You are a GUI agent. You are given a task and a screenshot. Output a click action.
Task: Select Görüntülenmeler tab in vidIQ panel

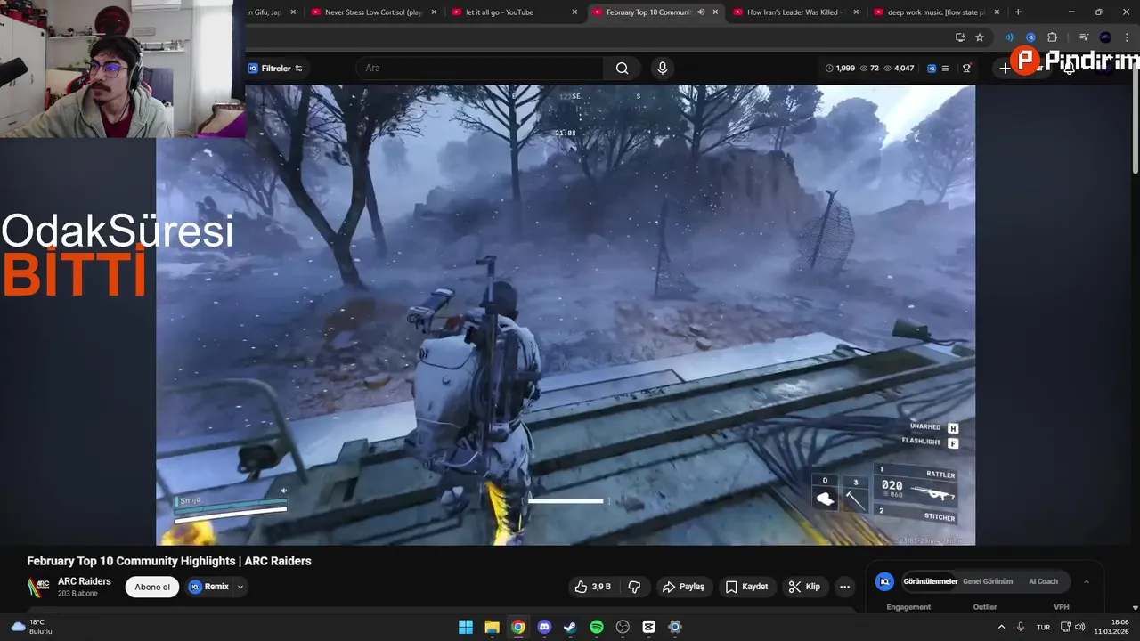point(931,581)
